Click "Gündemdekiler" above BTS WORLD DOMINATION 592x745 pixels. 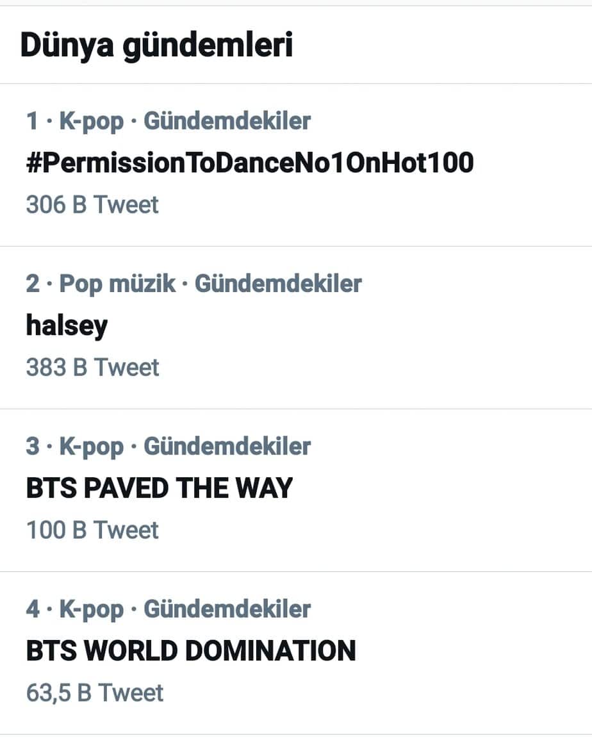(227, 609)
